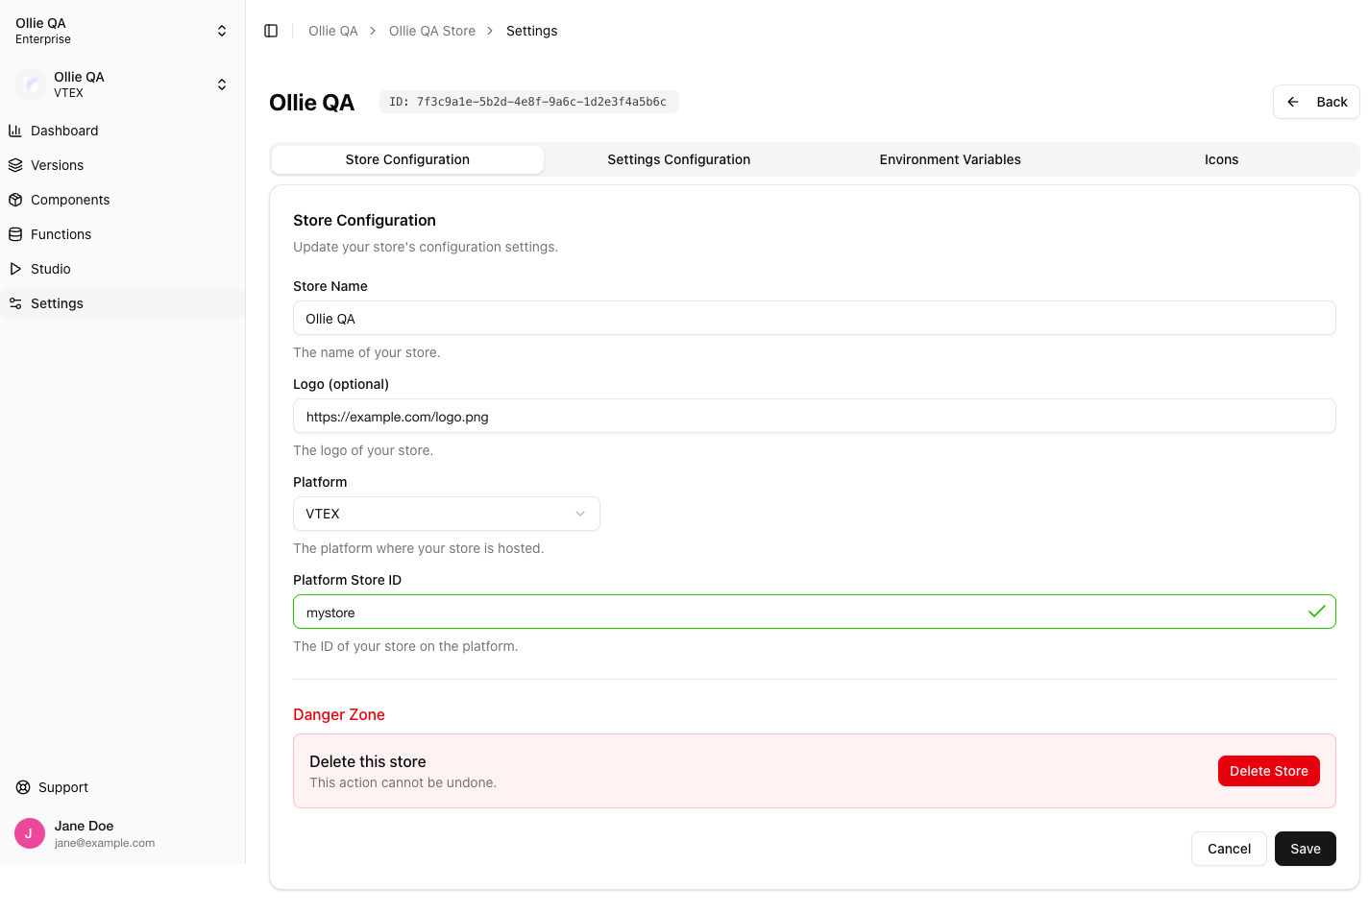Open the Icons tab

click(x=1222, y=159)
